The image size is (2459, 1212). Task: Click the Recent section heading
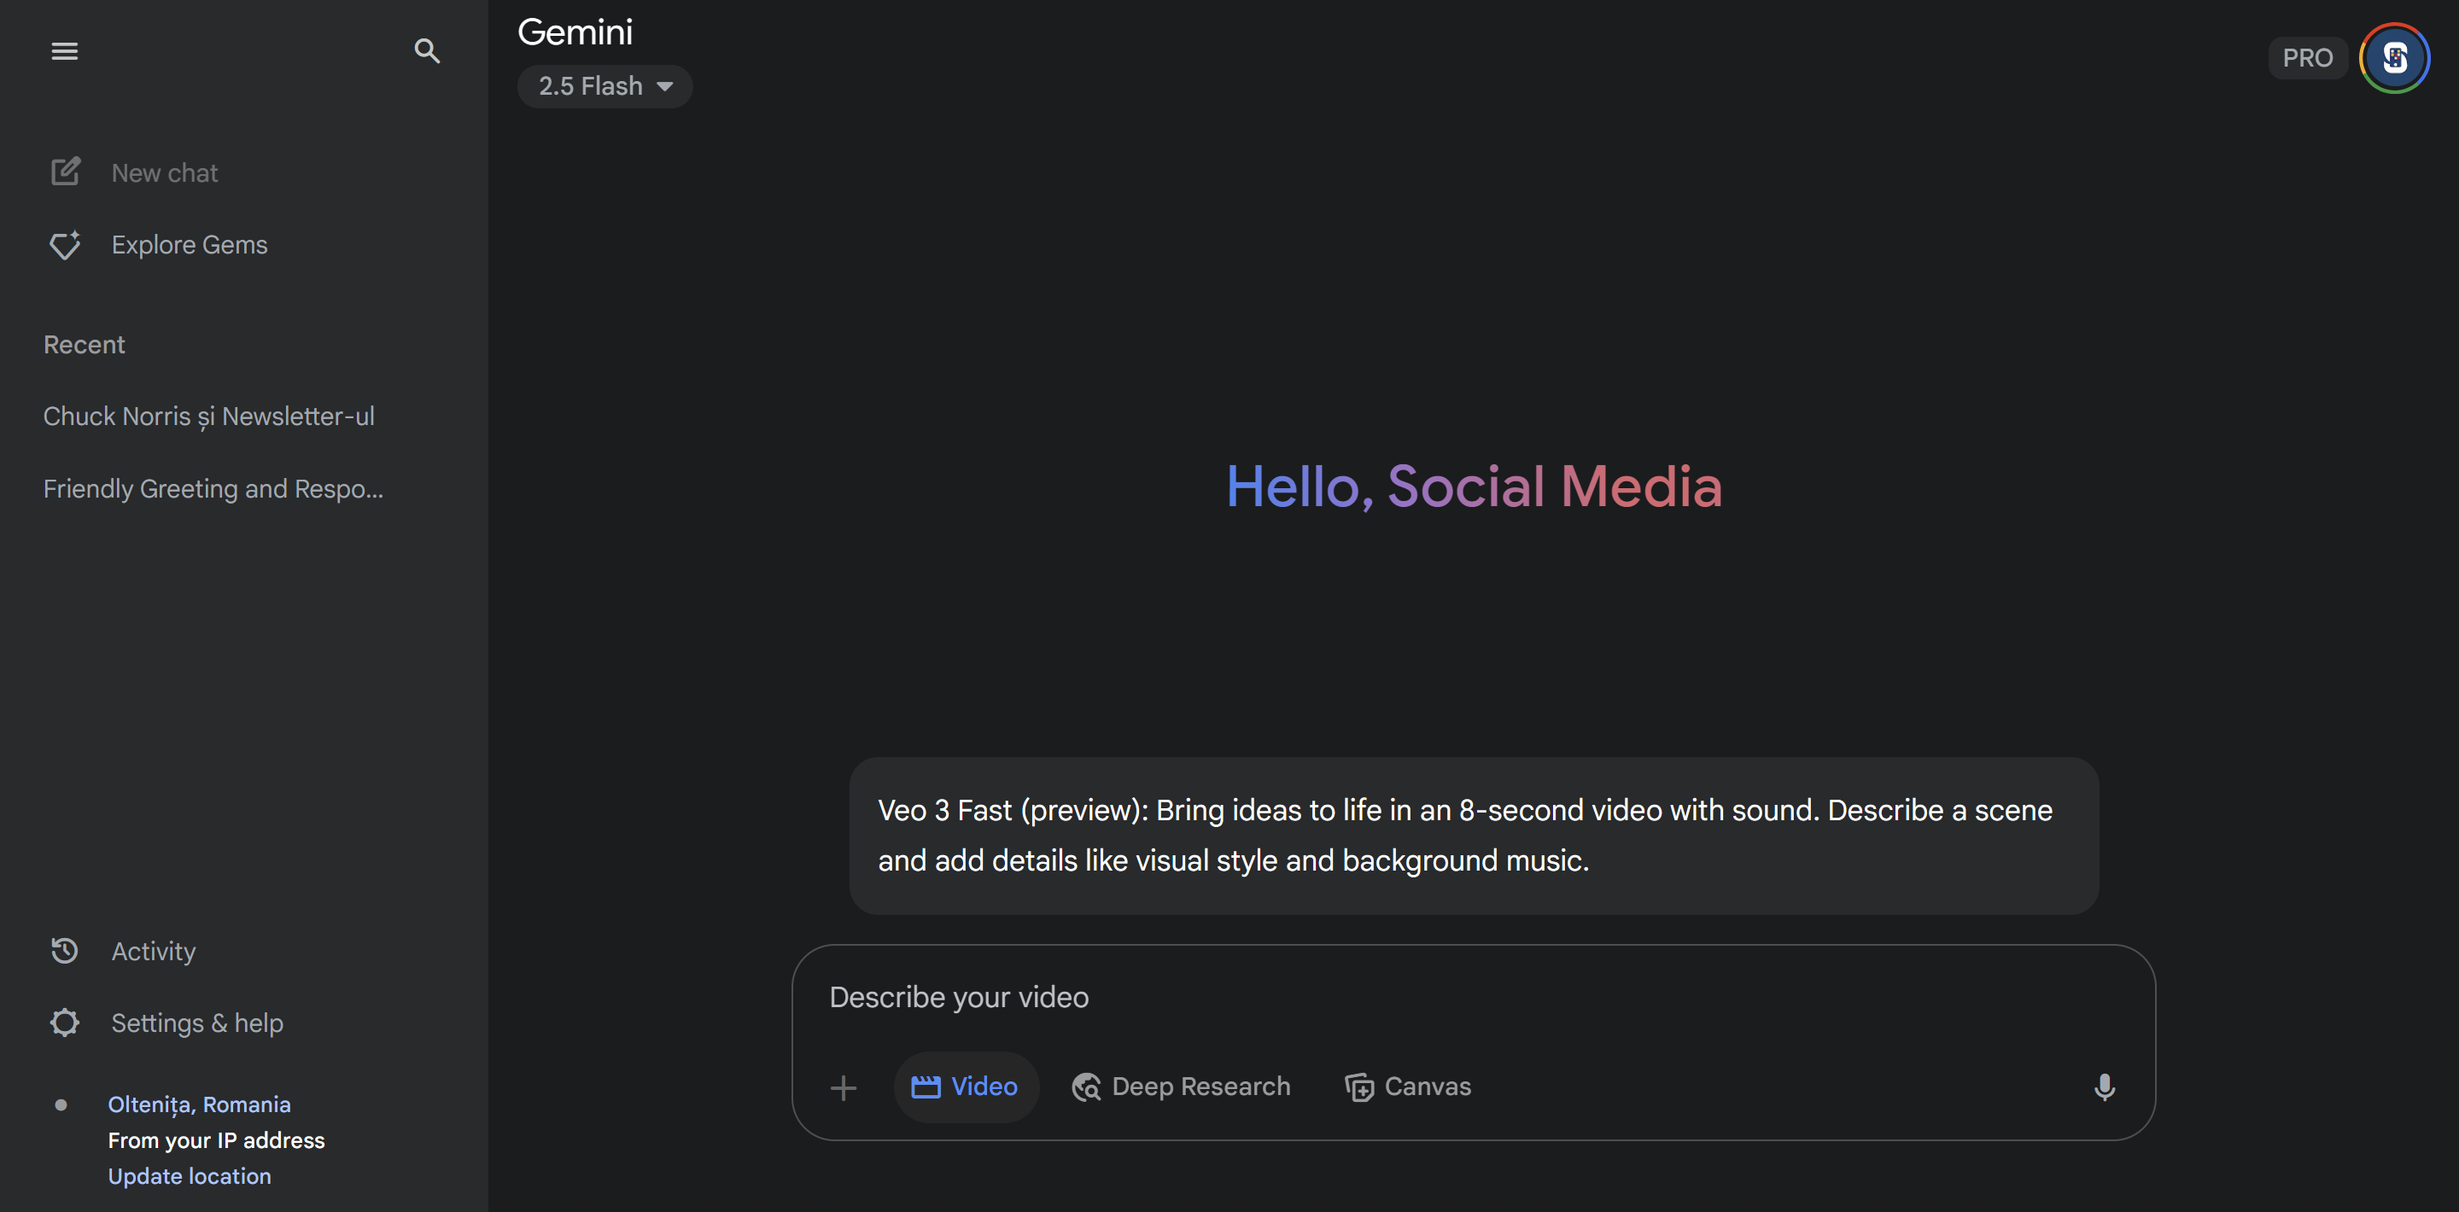[84, 345]
